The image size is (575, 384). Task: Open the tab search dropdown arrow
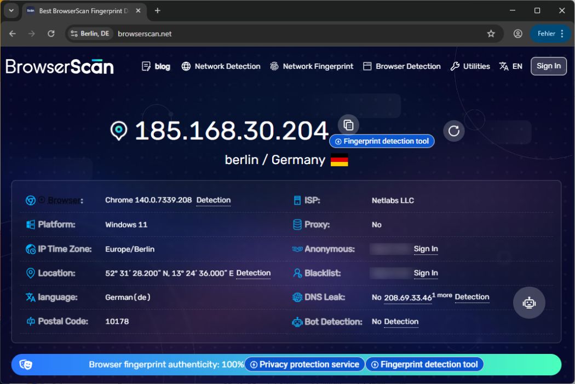pos(12,10)
